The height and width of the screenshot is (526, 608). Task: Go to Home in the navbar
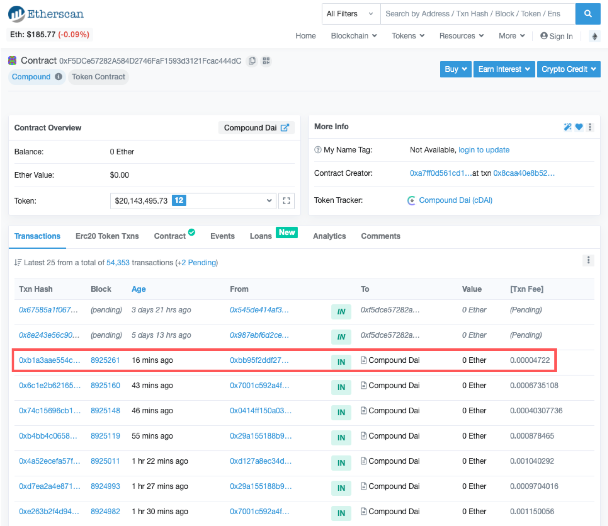click(305, 36)
